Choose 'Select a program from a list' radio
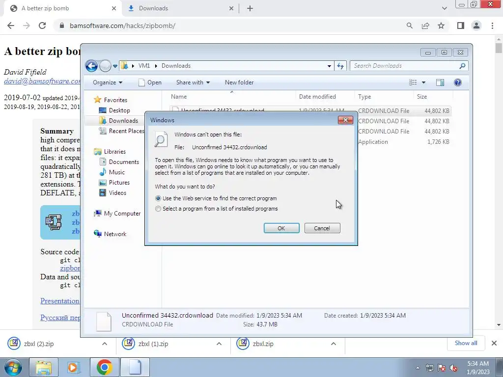503x377 pixels. (x=158, y=209)
